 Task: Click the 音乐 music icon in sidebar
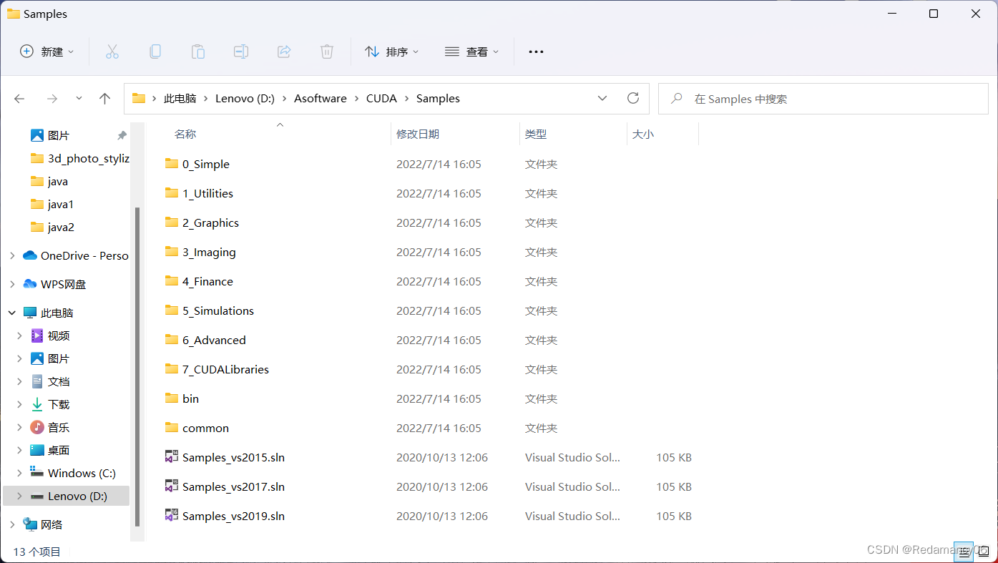pyautogui.click(x=37, y=427)
